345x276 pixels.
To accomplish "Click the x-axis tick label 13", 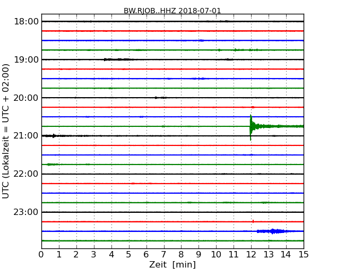I will (x=269, y=255).
